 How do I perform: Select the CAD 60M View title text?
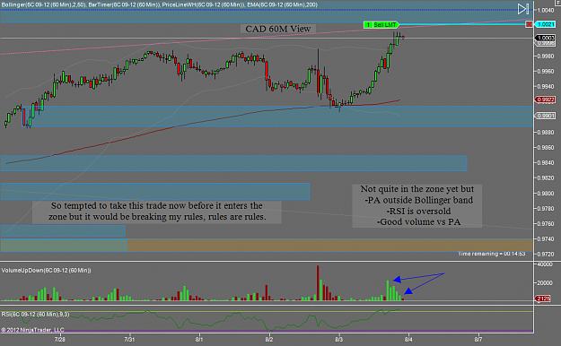(278, 29)
